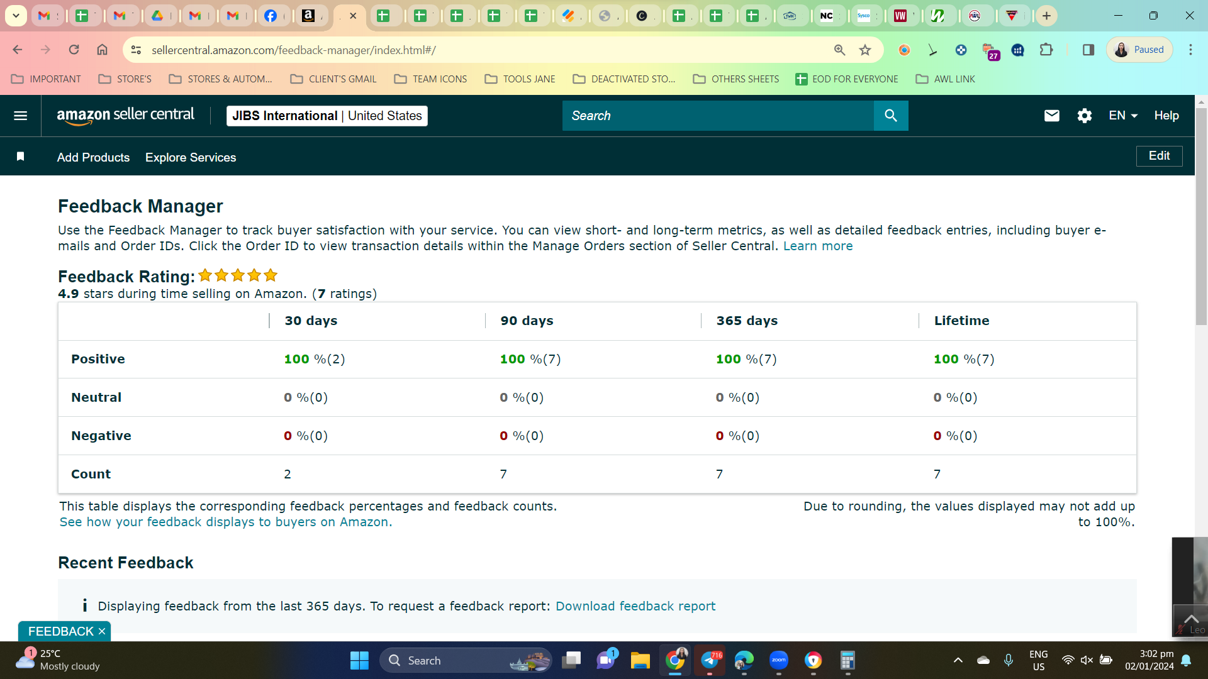
Task: Open the tab search dropdown arrow
Action: click(x=16, y=16)
